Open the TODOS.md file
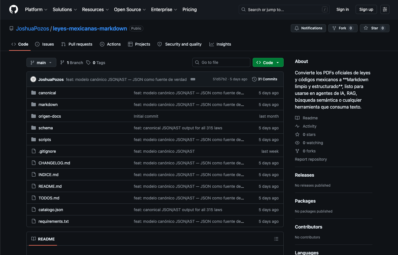This screenshot has width=398, height=255. coord(49,198)
